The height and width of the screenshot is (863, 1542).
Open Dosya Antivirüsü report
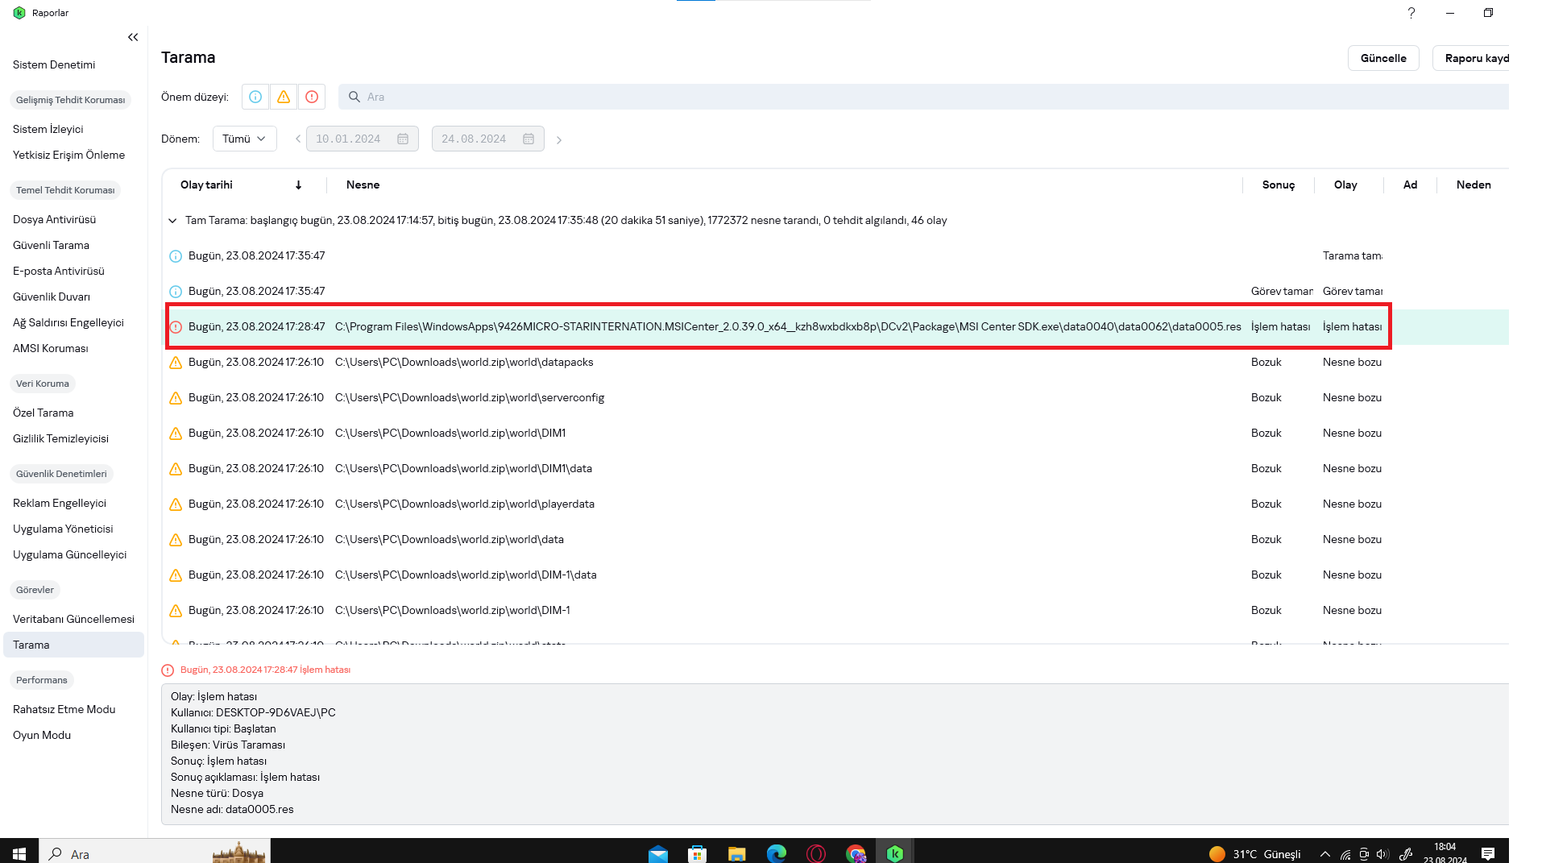tap(55, 219)
